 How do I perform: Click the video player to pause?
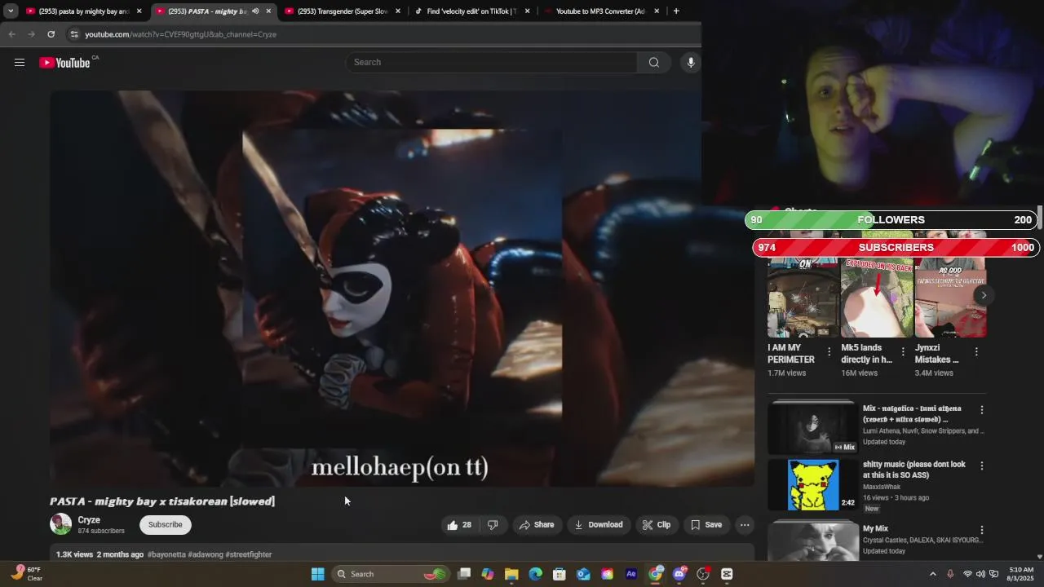401,288
